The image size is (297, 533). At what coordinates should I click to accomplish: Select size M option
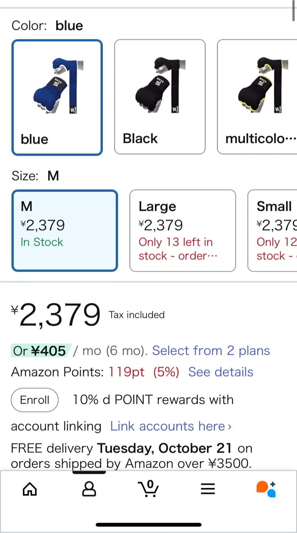pos(65,230)
